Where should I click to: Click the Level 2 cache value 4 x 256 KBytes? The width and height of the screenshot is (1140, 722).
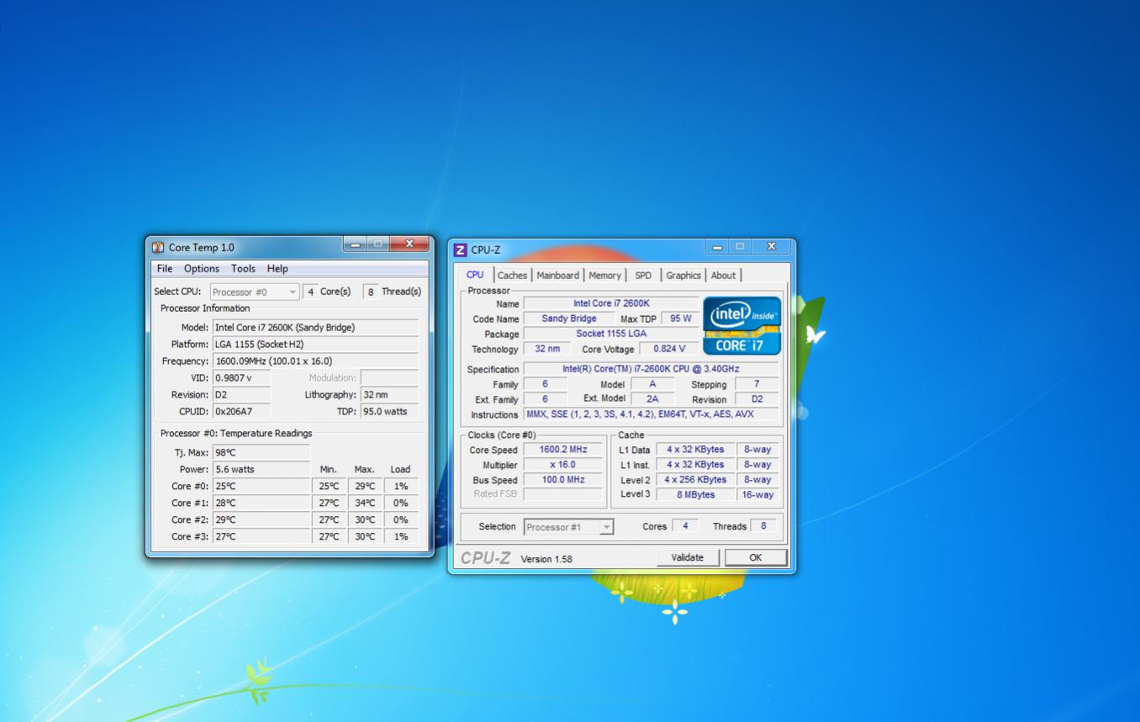pos(695,480)
